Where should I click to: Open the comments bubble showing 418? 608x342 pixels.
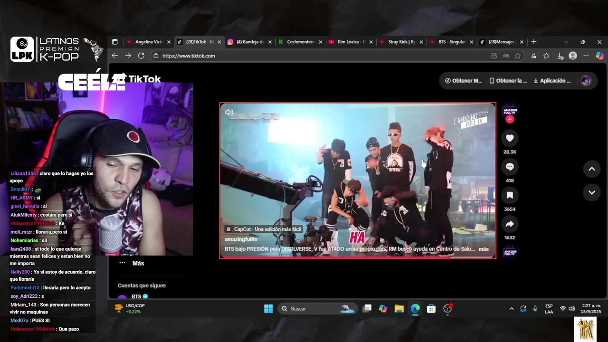(x=510, y=167)
